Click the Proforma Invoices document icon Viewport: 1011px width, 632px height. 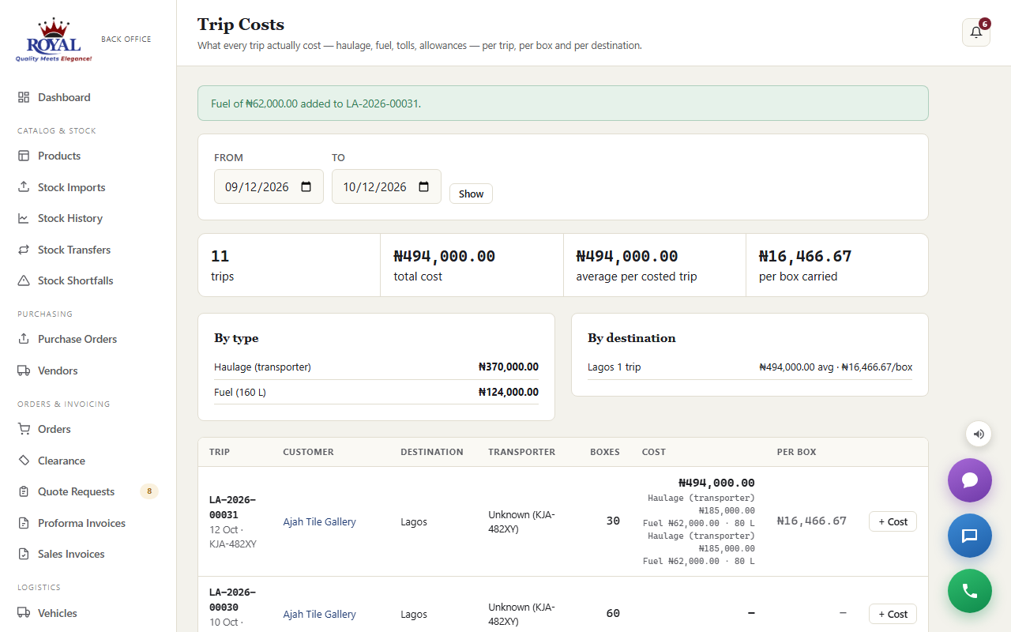pos(24,523)
